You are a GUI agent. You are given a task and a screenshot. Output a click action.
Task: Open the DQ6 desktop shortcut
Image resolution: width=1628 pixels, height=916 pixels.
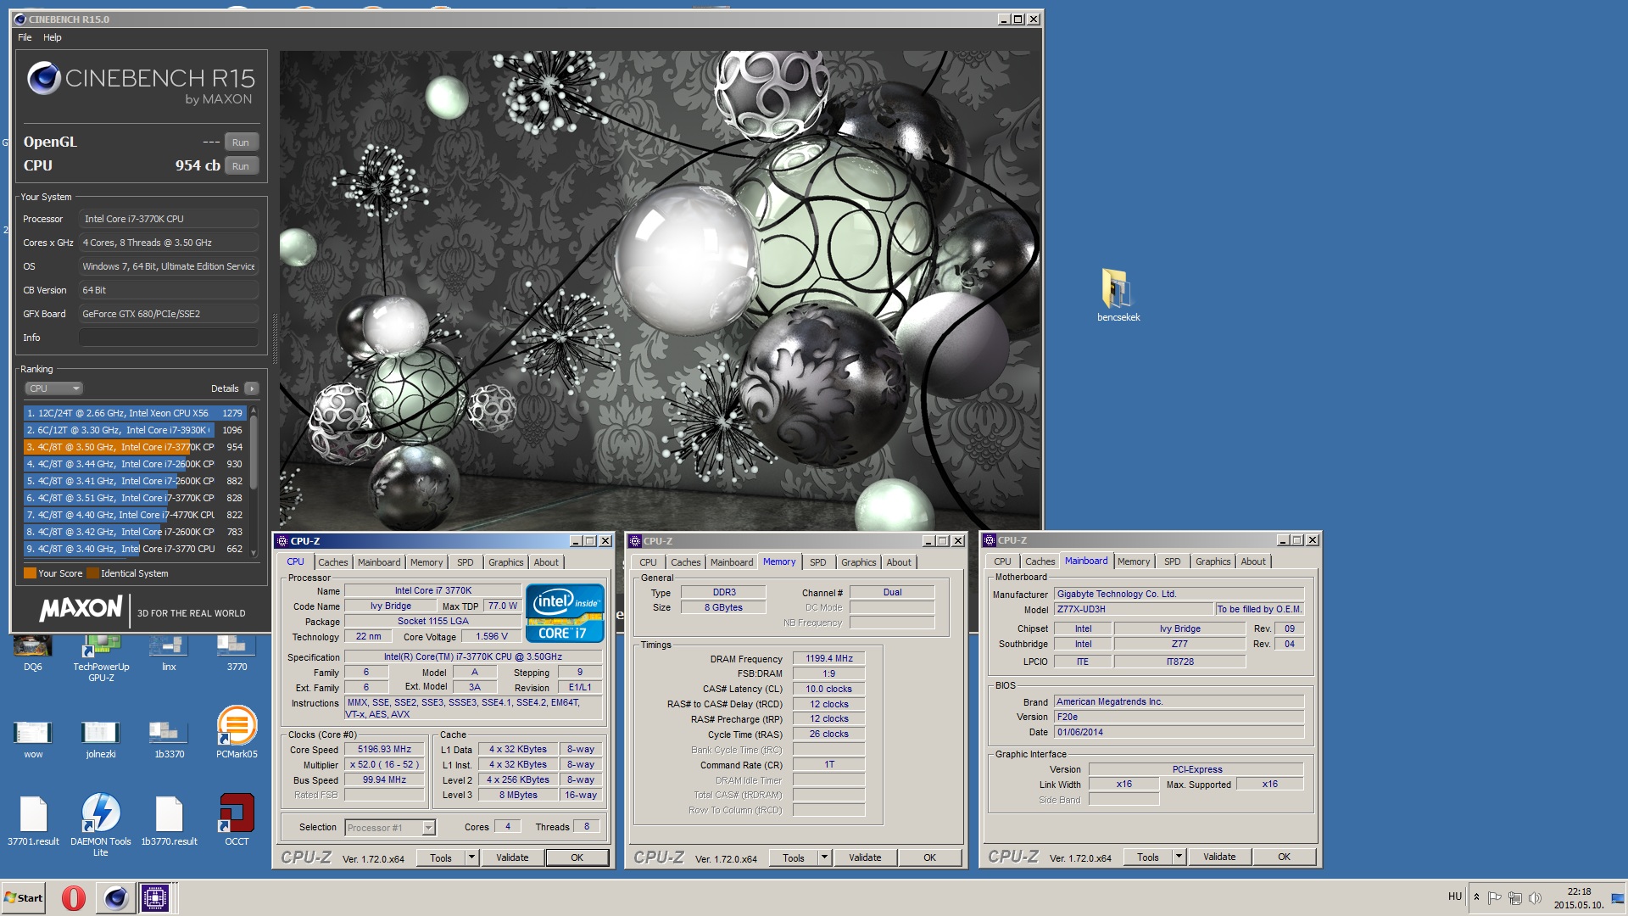[33, 653]
